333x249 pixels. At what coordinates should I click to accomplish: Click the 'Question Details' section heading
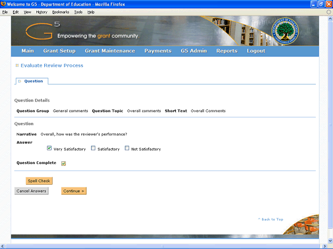pos(32,100)
